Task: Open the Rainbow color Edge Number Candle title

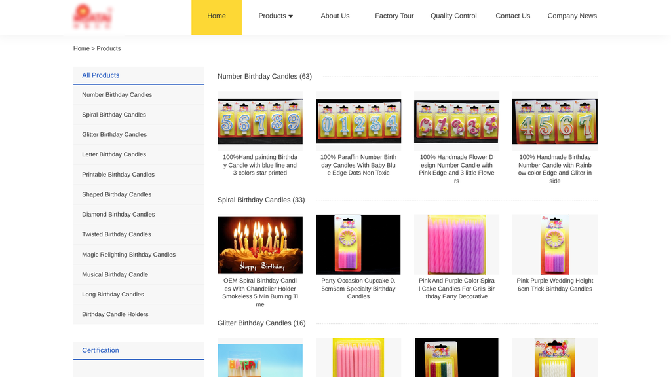Action: click(555, 170)
